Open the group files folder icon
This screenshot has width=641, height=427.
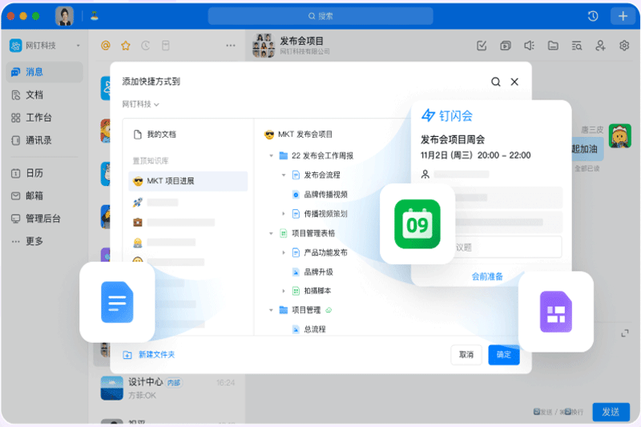[553, 46]
